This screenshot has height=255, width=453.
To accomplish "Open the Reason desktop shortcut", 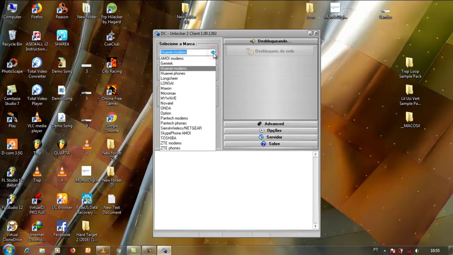I will (62, 11).
